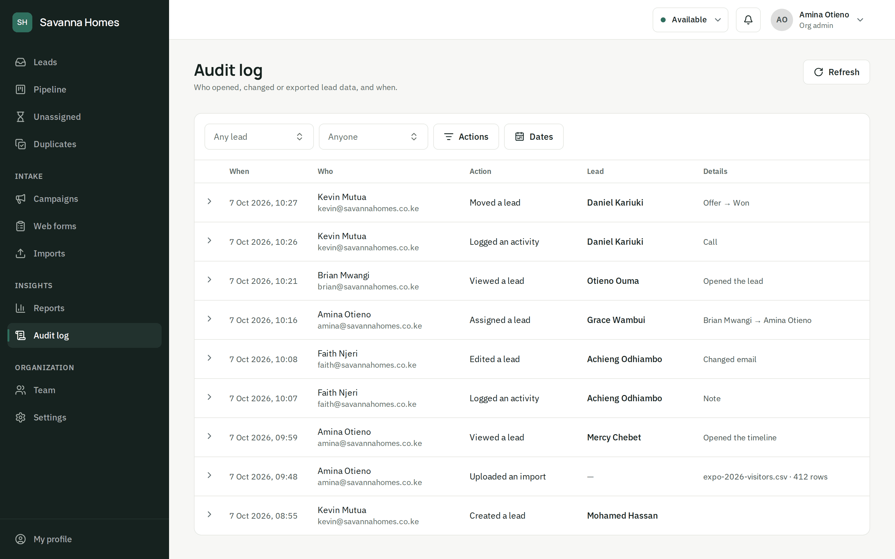Open the Pipeline page
895x559 pixels.
[84, 89]
